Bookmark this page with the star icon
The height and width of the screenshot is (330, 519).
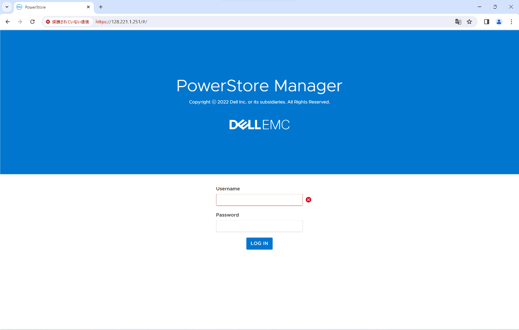click(x=469, y=22)
